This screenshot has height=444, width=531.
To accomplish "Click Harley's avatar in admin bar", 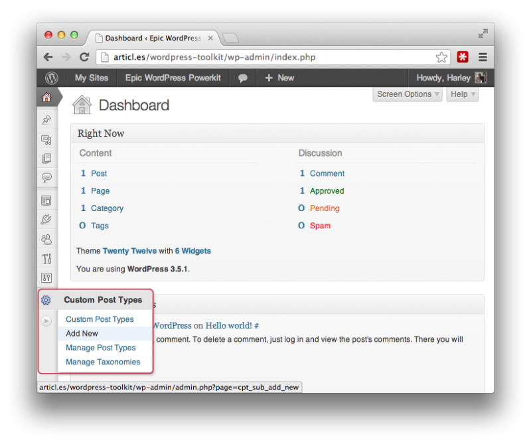I will (481, 78).
